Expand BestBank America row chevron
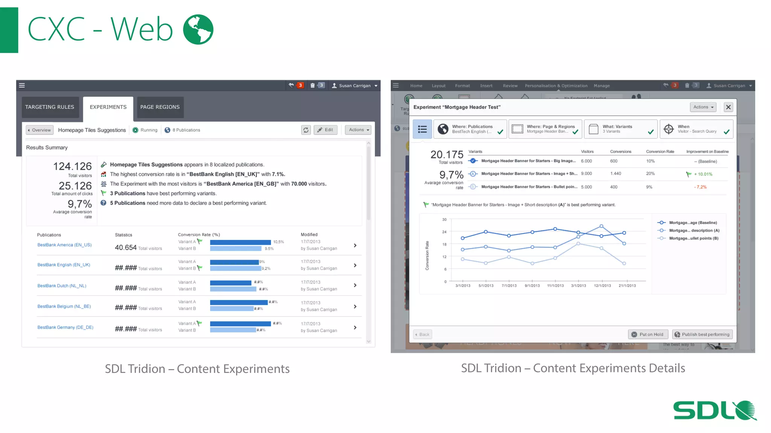 355,245
